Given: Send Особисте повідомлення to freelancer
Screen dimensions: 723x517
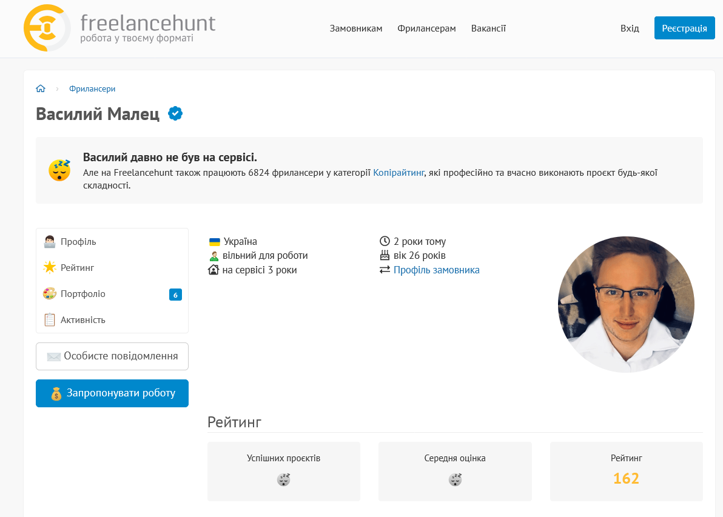Looking at the screenshot, I should 112,356.
